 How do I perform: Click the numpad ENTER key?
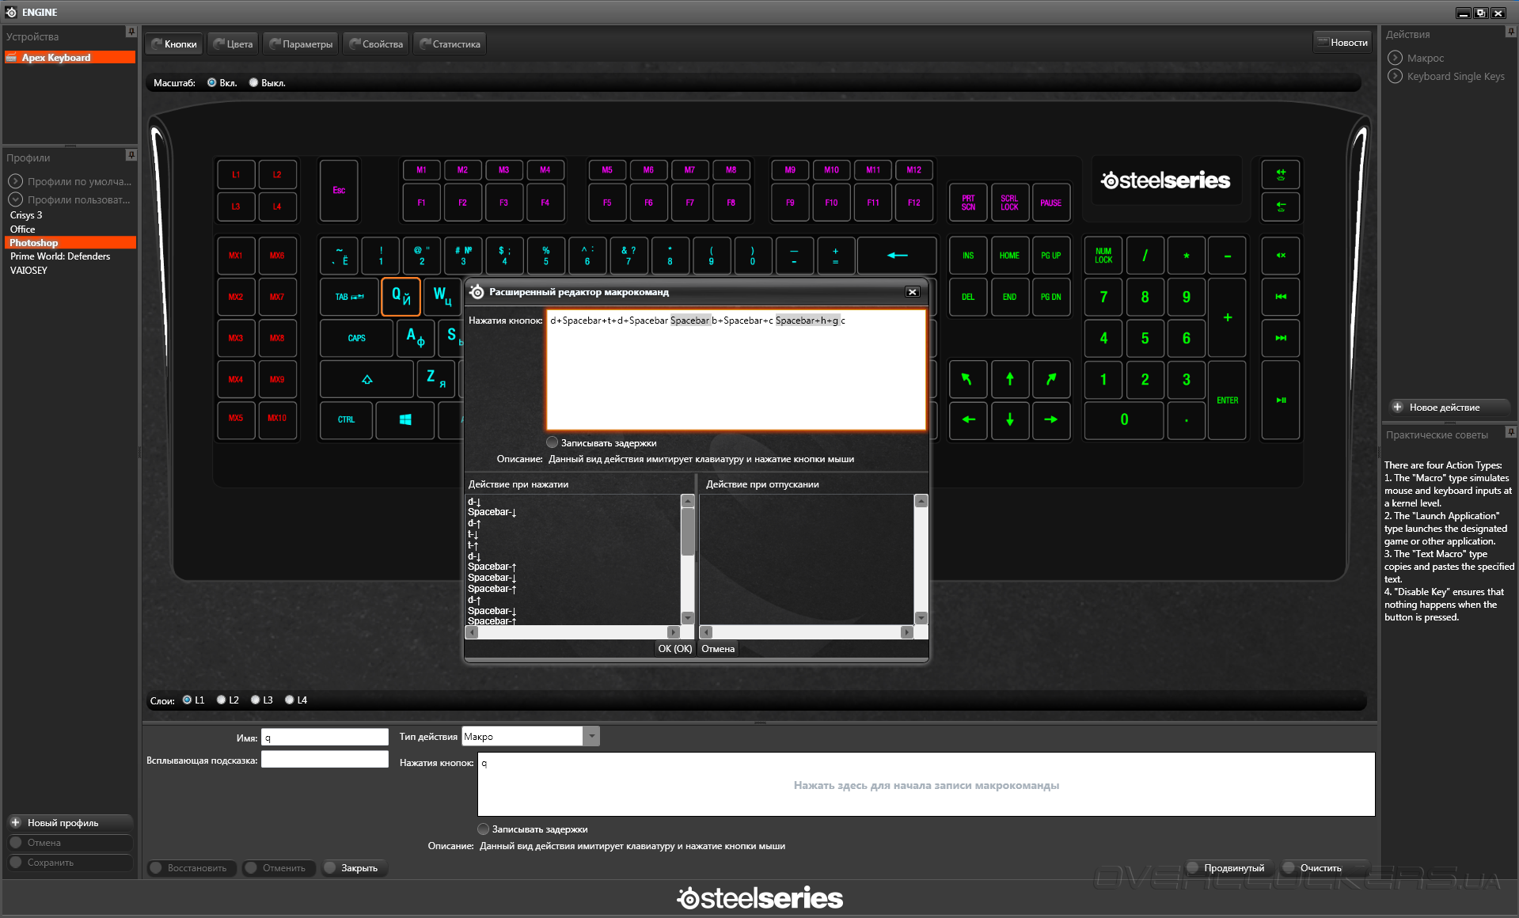click(1227, 400)
